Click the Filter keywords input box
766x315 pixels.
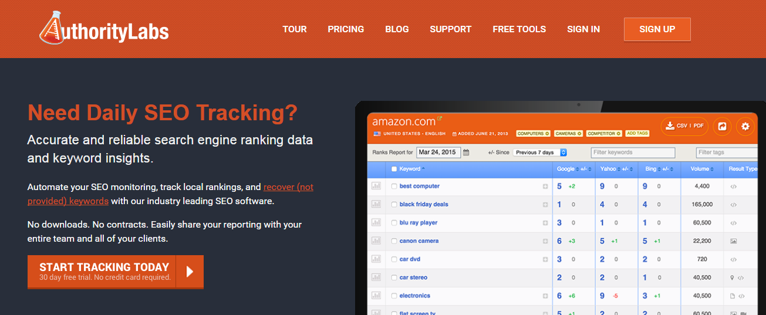click(633, 153)
